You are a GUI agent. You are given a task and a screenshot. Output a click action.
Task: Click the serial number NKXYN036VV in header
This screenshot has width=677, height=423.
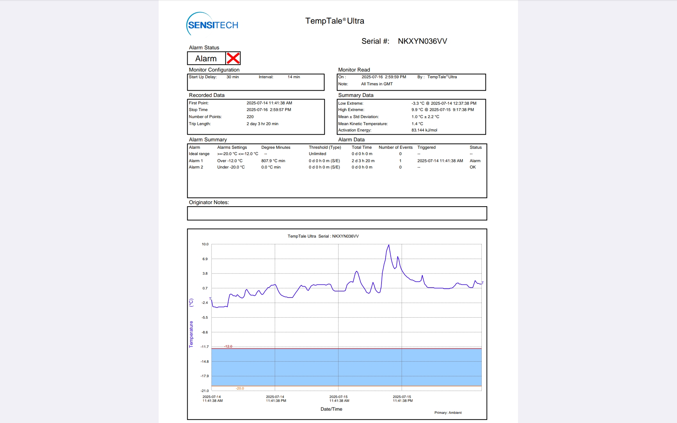point(422,41)
